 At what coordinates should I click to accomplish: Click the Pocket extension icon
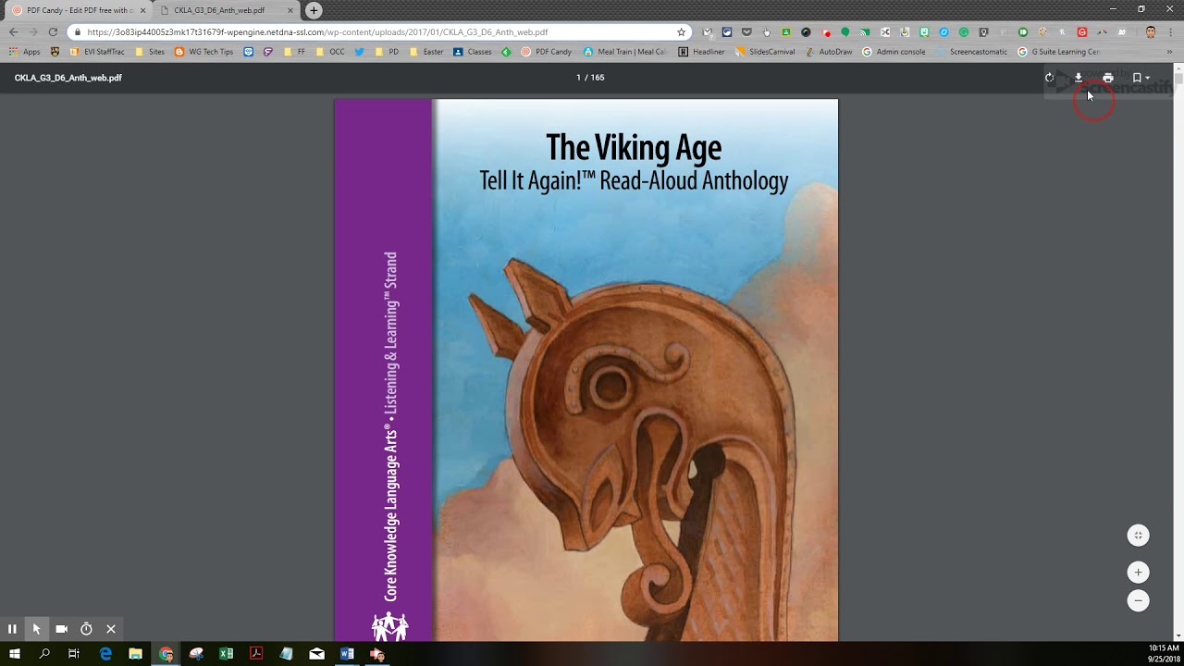[746, 31]
